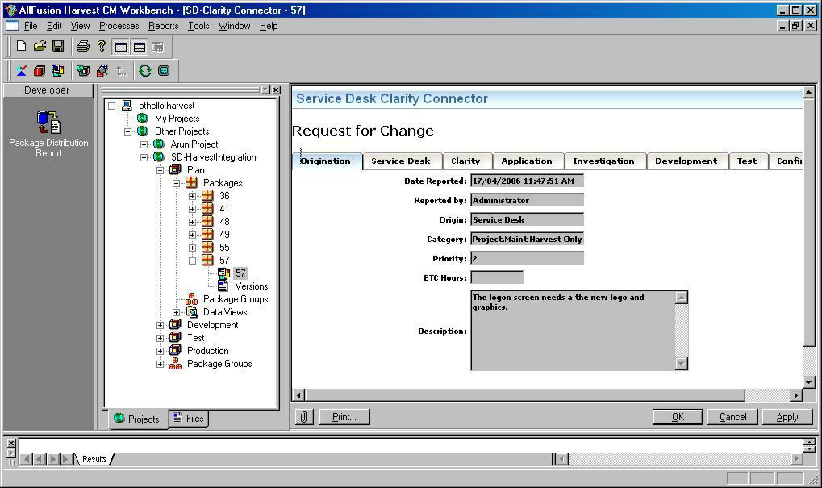This screenshot has height=488, width=822.
Task: Open the Processes menu
Action: (x=119, y=26)
